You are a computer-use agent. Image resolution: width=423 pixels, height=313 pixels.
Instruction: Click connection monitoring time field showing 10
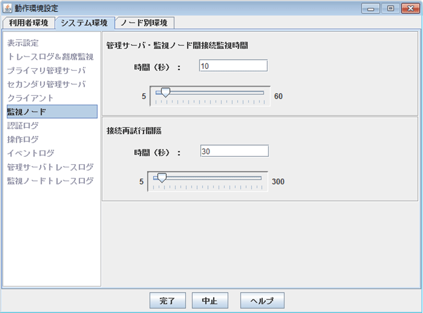click(233, 66)
